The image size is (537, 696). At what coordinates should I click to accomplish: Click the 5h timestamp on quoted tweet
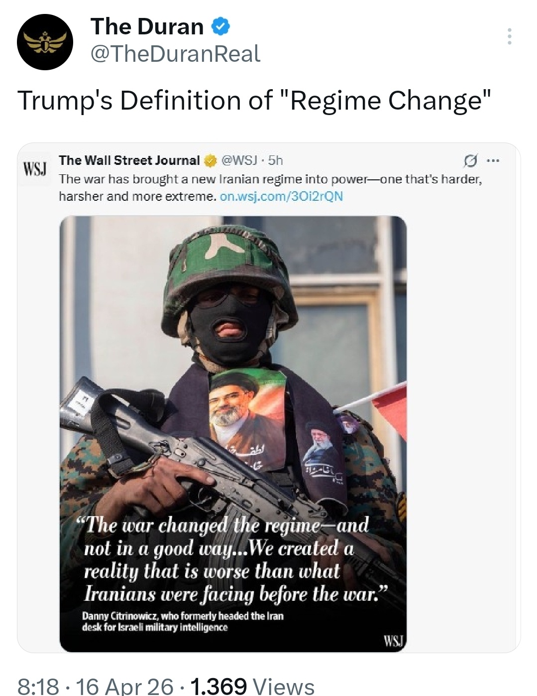coord(275,160)
